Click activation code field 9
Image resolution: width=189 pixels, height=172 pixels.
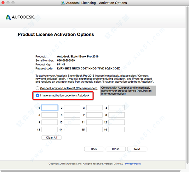(x=50, y=122)
